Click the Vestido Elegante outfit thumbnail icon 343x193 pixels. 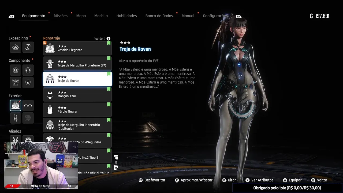click(x=50, y=48)
